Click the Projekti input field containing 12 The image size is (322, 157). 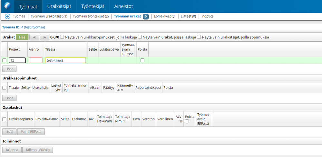click(x=17, y=60)
